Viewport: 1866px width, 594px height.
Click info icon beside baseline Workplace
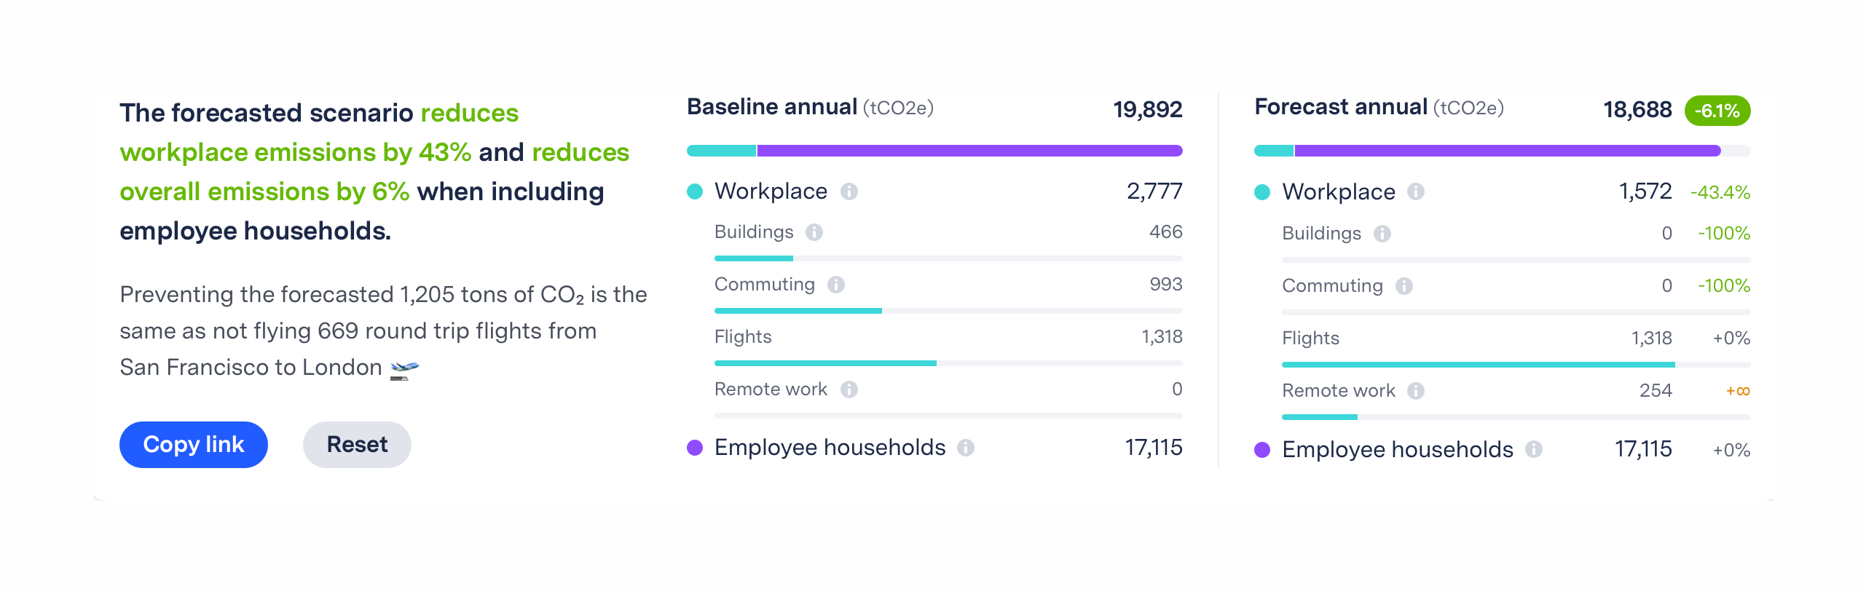pyautogui.click(x=849, y=191)
